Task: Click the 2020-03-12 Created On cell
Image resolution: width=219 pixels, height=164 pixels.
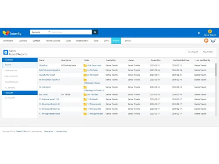Action: click(155, 66)
